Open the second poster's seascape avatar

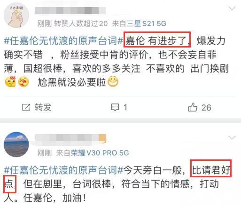pos(16,144)
